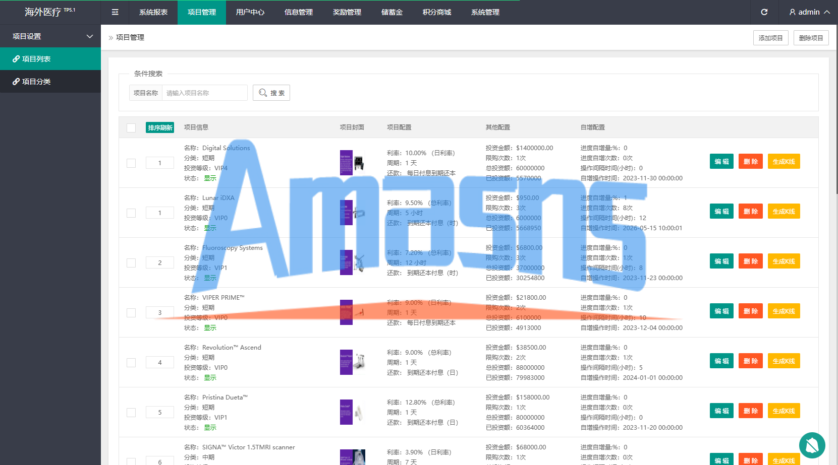Image resolution: width=838 pixels, height=465 pixels.
Task: Edit the VIPER PRIME project
Action: tap(721, 311)
